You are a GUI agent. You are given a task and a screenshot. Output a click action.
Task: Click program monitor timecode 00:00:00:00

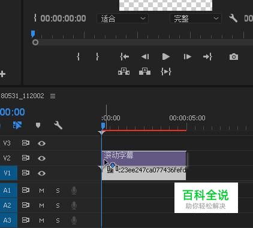pyautogui.click(x=63, y=19)
